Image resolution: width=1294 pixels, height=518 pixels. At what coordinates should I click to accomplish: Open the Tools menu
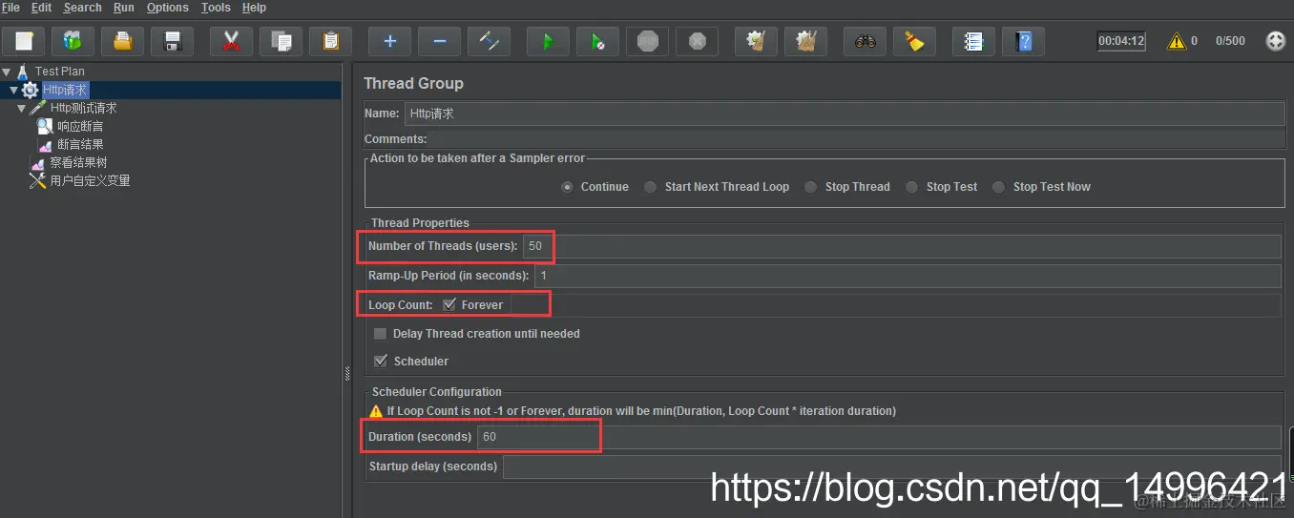[x=216, y=8]
